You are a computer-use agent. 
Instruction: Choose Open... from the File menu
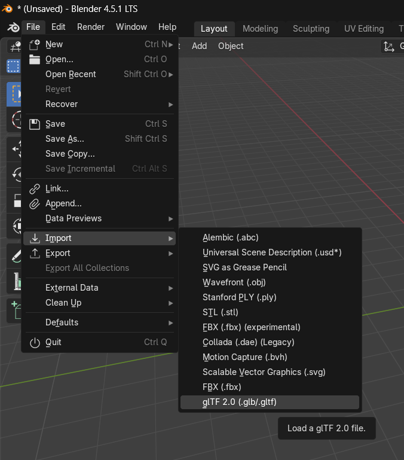[100, 59]
